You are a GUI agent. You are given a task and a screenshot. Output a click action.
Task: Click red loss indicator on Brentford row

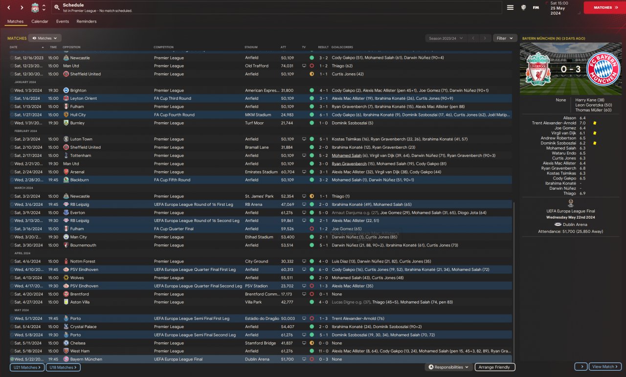[312, 294]
